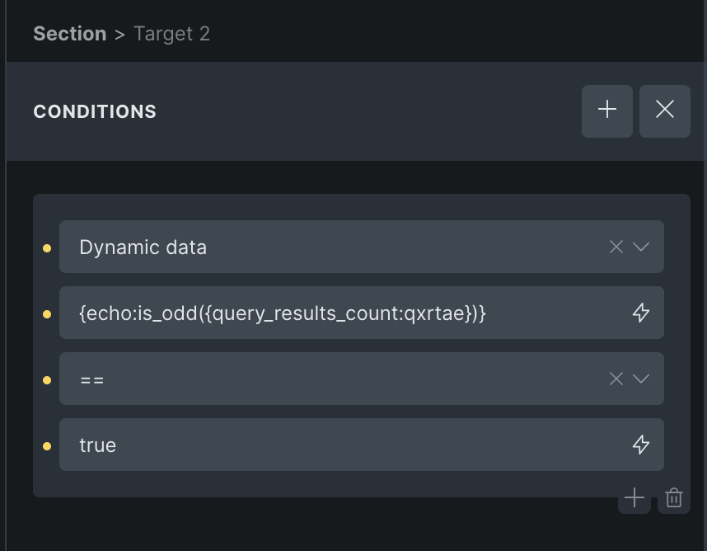Click yellow dot beside == operator
The height and width of the screenshot is (551, 707).
[x=47, y=379]
